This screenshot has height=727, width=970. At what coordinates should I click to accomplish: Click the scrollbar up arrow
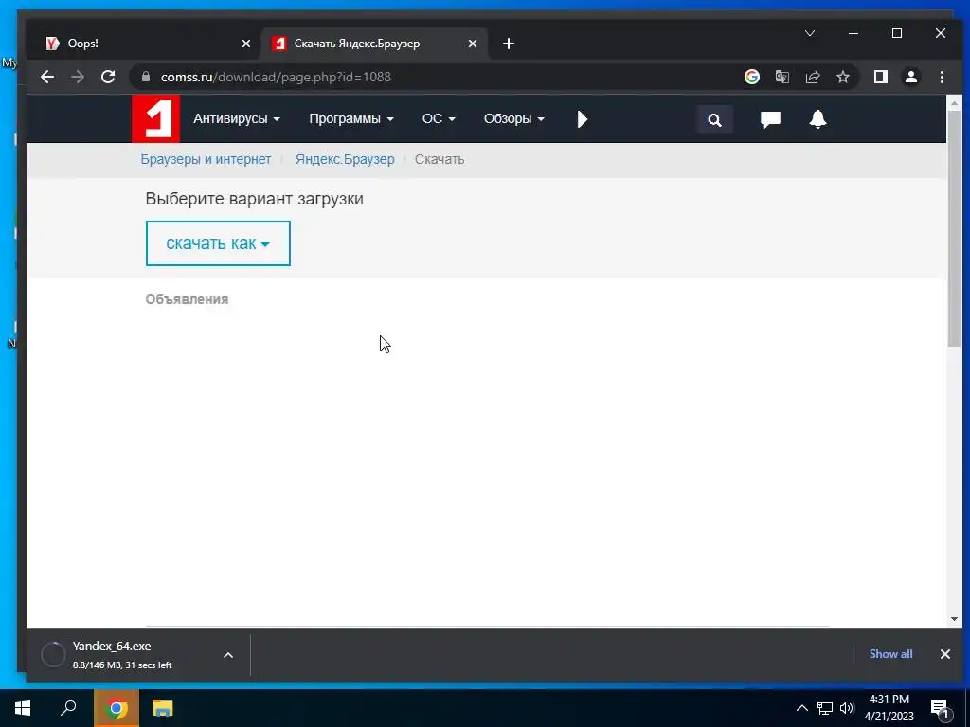[954, 103]
